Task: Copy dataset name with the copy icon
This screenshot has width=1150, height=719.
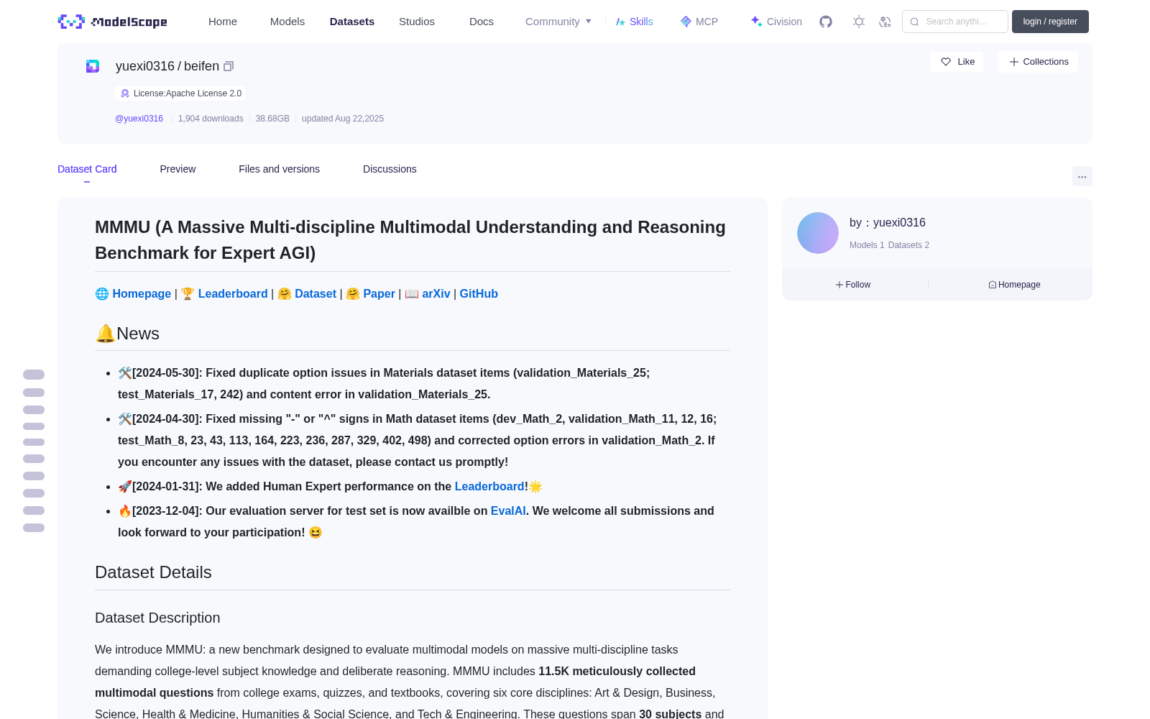Action: (229, 66)
